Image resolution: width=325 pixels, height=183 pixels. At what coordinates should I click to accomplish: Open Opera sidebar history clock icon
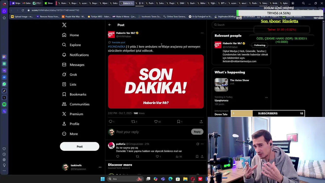[4, 154]
